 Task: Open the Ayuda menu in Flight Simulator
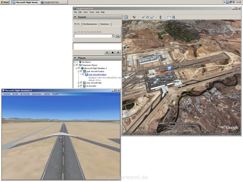pos(55,94)
